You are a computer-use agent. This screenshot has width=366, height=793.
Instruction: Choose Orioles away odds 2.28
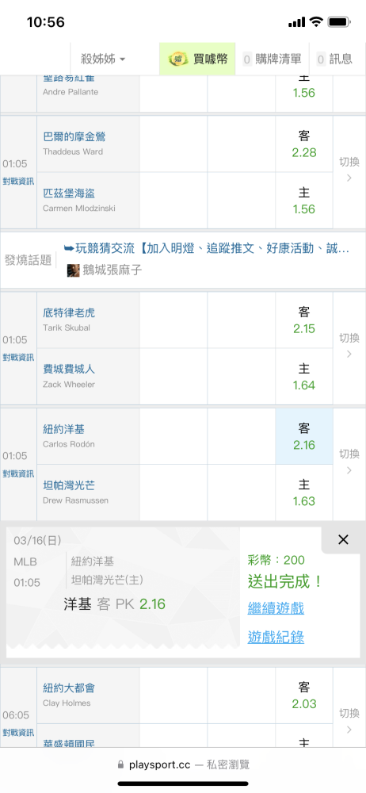pos(304,144)
